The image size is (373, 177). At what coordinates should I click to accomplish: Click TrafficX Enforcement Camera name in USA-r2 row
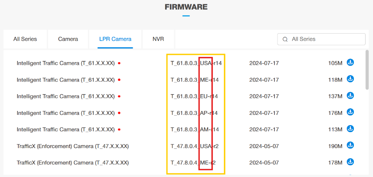tap(73, 147)
